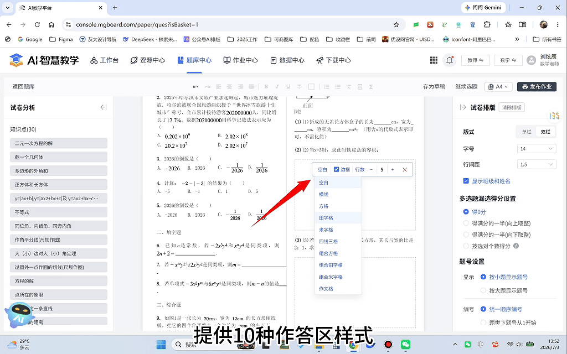Open the 行间距 dropdown showing 1.5

[537, 164]
